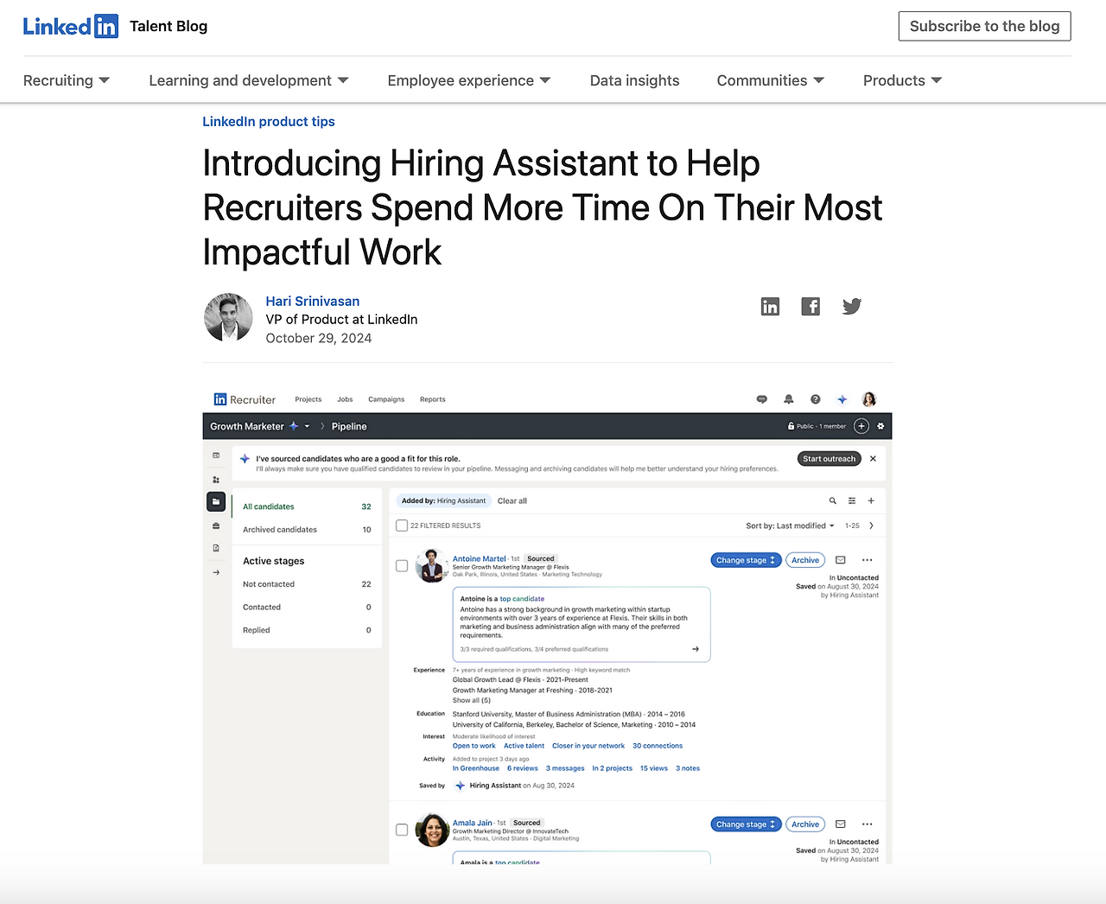
Task: Expand the Recruiting menu
Action: tap(67, 80)
